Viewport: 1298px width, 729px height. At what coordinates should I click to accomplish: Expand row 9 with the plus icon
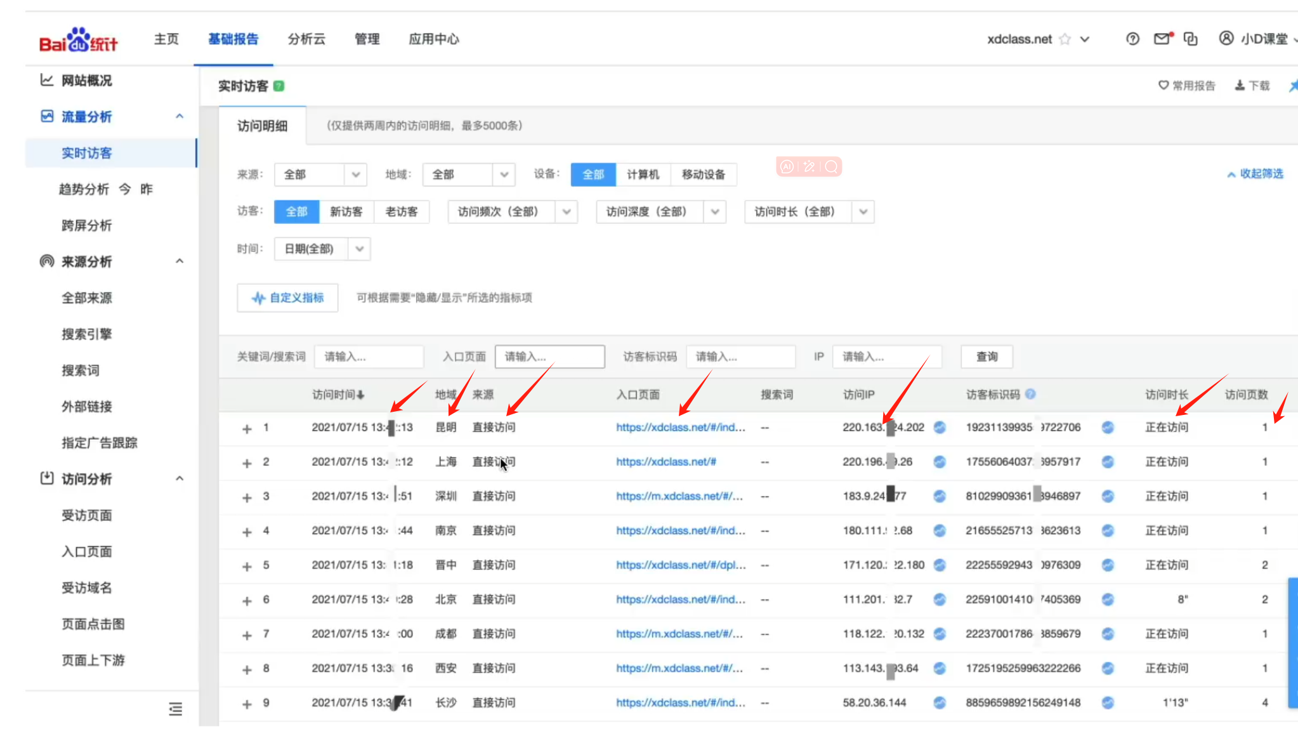click(247, 704)
